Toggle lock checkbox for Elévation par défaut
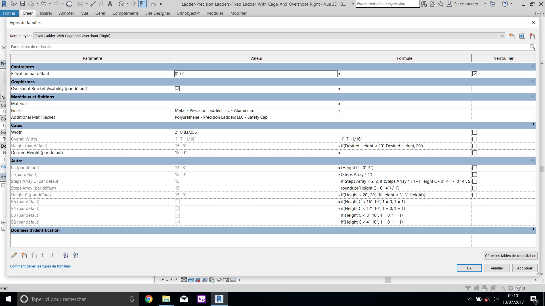This screenshot has height=306, width=545. pyautogui.click(x=475, y=74)
